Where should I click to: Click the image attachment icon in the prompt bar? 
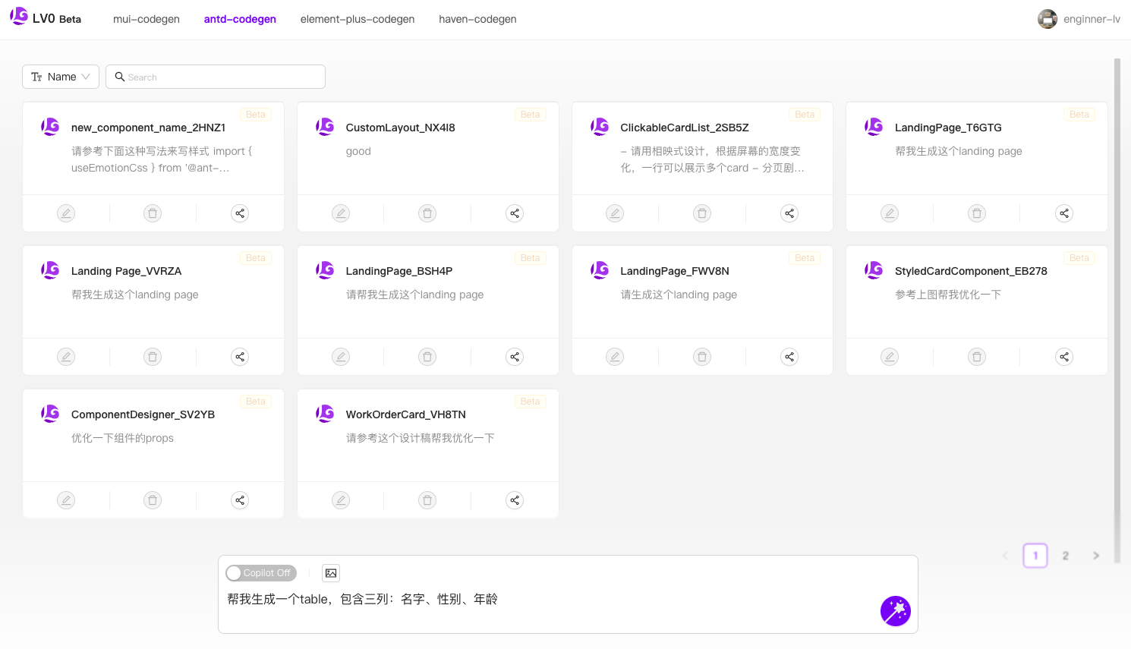pyautogui.click(x=331, y=573)
